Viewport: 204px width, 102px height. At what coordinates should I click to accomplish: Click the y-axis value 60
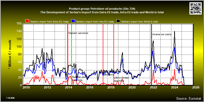tap(20, 62)
